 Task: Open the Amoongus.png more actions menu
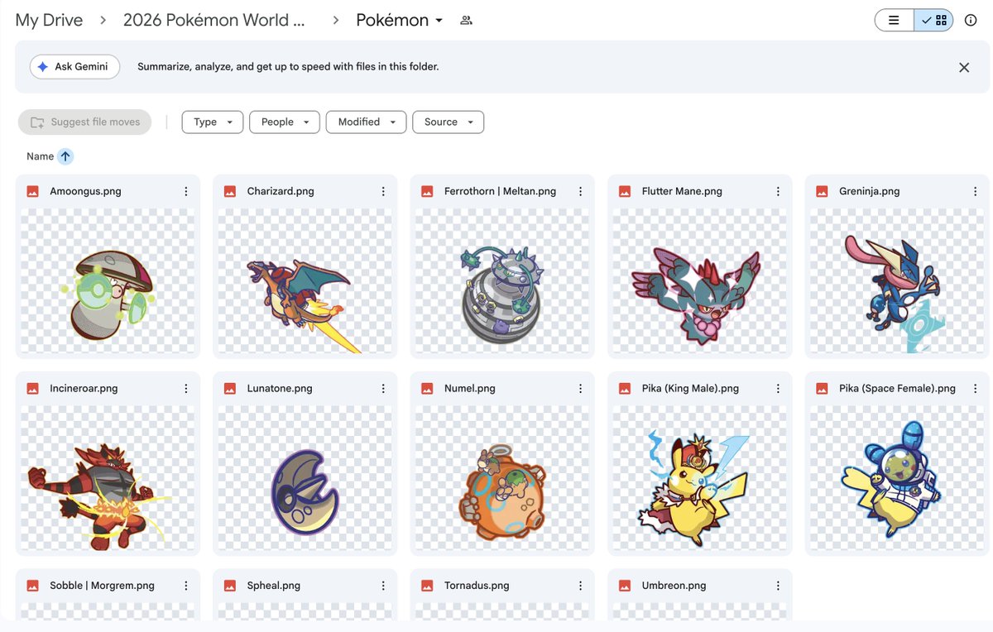click(x=185, y=191)
